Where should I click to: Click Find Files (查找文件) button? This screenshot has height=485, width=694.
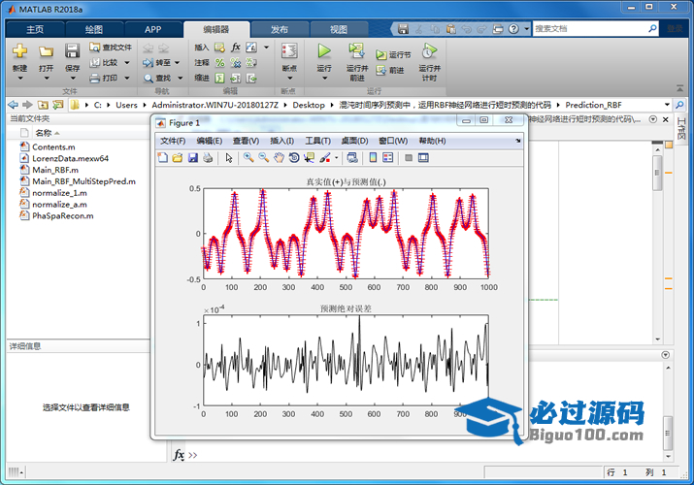tap(111, 48)
